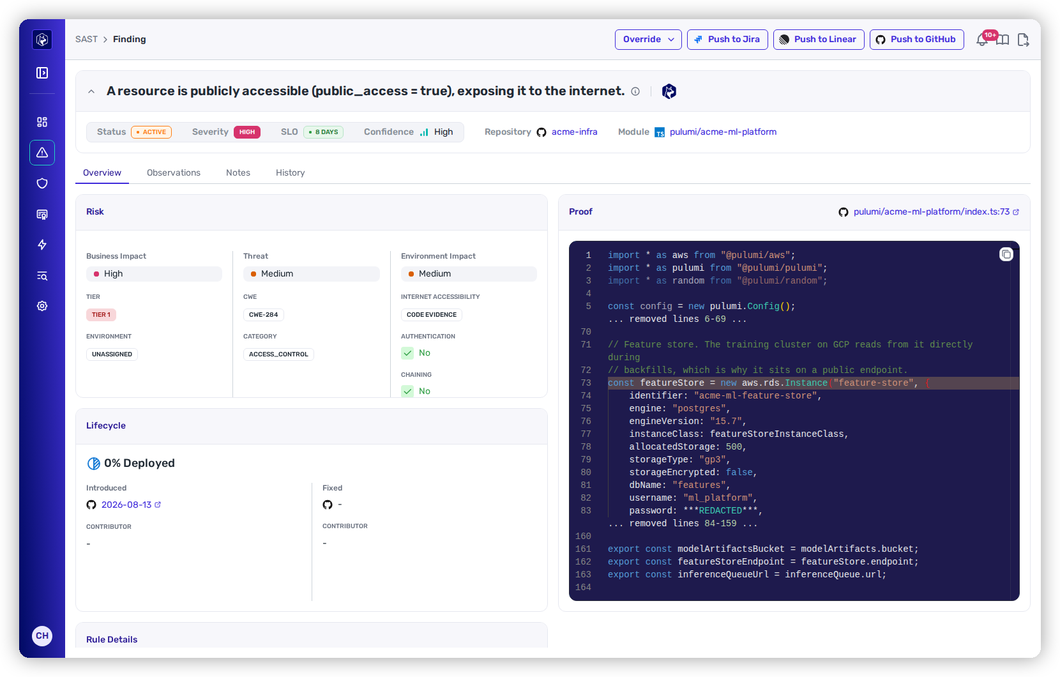Toggle the sidebar panel collapse icon

(42, 73)
